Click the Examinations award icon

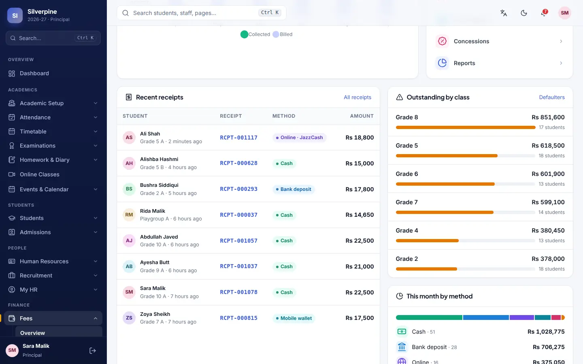click(12, 146)
